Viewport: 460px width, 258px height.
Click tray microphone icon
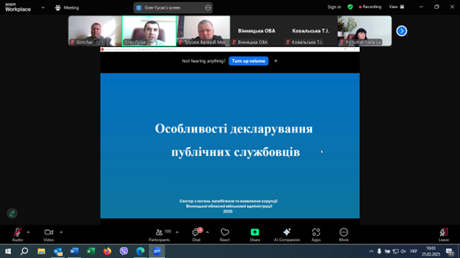[379, 252]
